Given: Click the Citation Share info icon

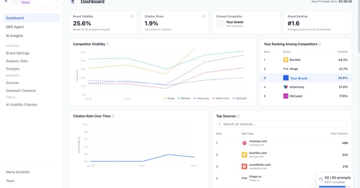Looking at the screenshot, I should (x=203, y=16).
